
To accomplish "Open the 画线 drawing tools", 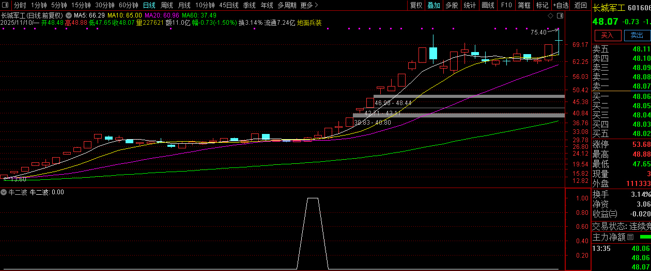I will (x=488, y=5).
